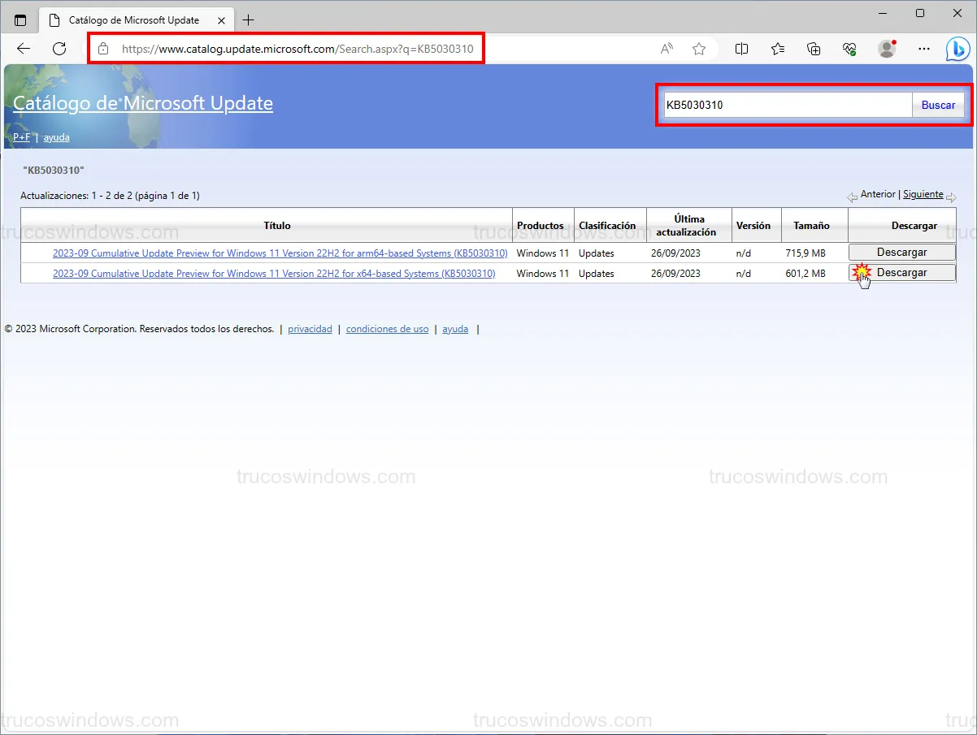The image size is (977, 735).
Task: Download the x64-based Systems update
Action: pos(901,273)
